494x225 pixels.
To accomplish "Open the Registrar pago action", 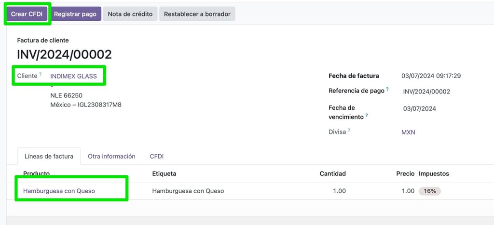I will (x=75, y=14).
